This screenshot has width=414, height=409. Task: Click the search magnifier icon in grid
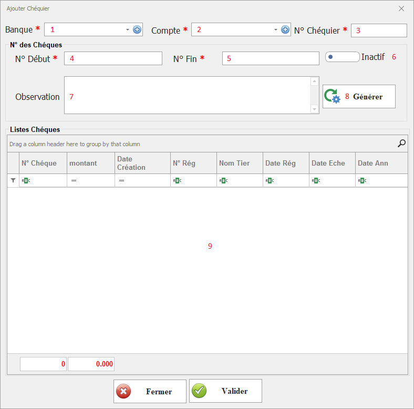tap(402, 143)
